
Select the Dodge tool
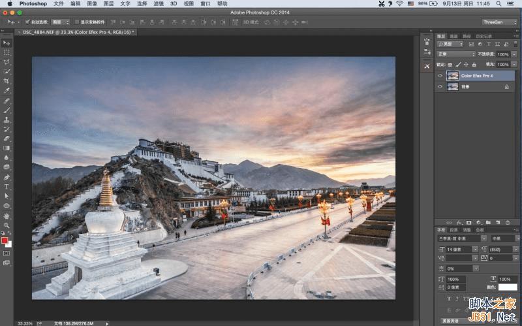pos(7,167)
